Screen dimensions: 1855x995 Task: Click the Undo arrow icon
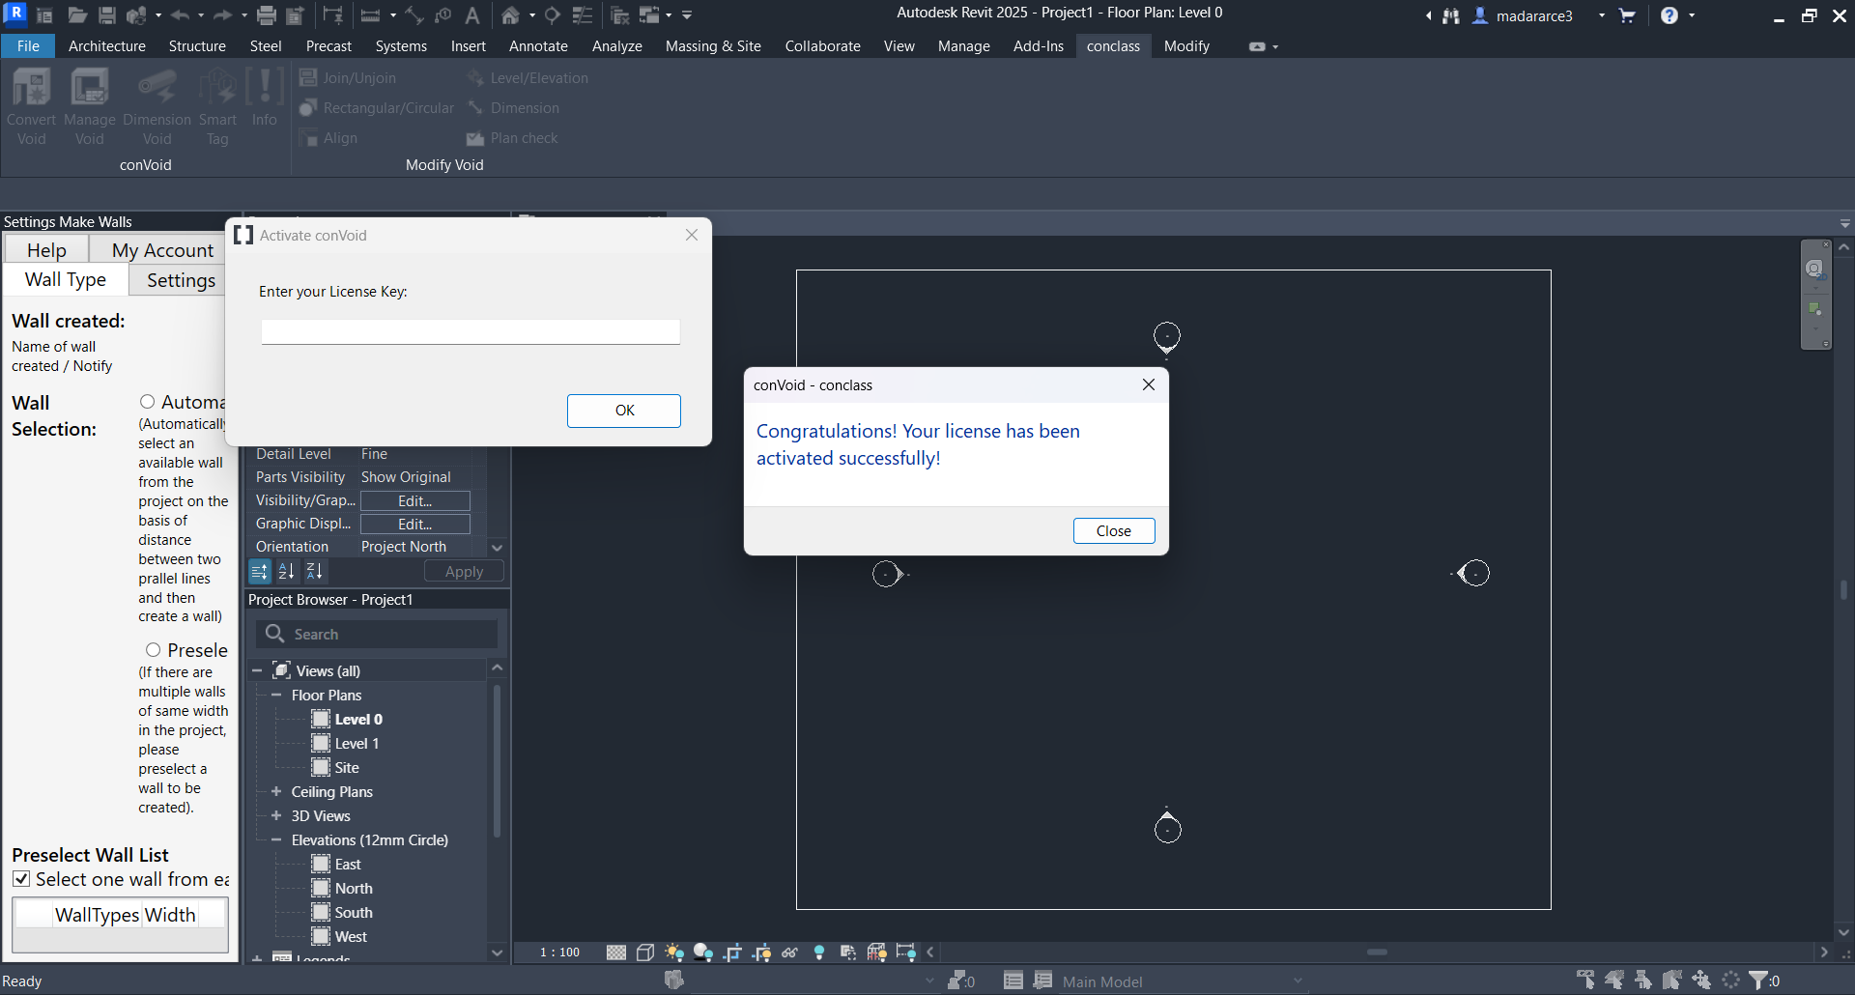click(x=180, y=15)
